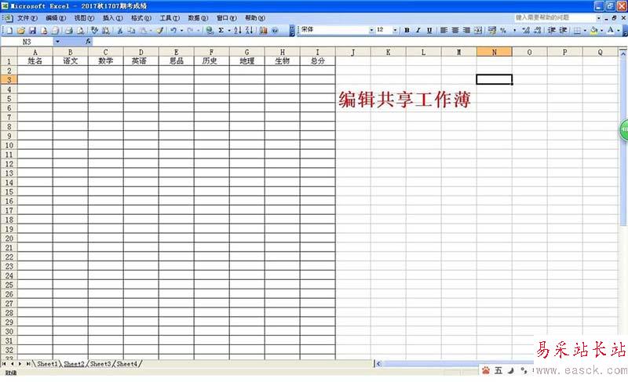Open the 工具 (Tools) menu
The width and height of the screenshot is (628, 382).
tap(170, 18)
